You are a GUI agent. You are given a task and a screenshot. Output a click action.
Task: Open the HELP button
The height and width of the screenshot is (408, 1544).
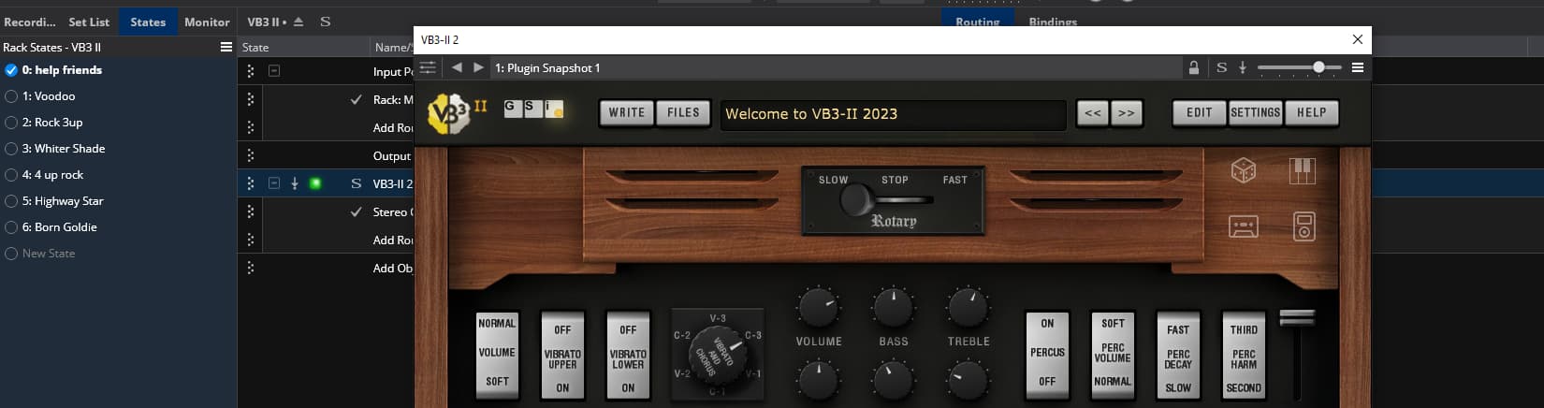pos(1311,113)
